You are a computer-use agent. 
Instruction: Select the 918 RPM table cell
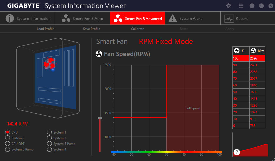tap(257, 119)
